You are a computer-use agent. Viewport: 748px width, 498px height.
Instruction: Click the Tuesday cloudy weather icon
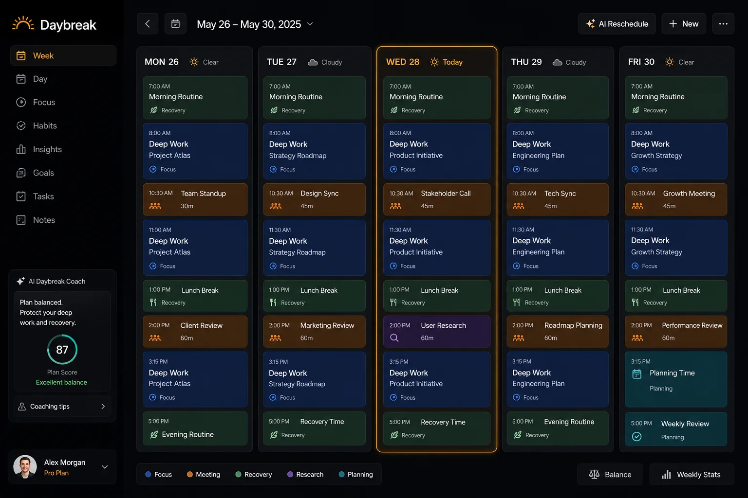tap(313, 62)
